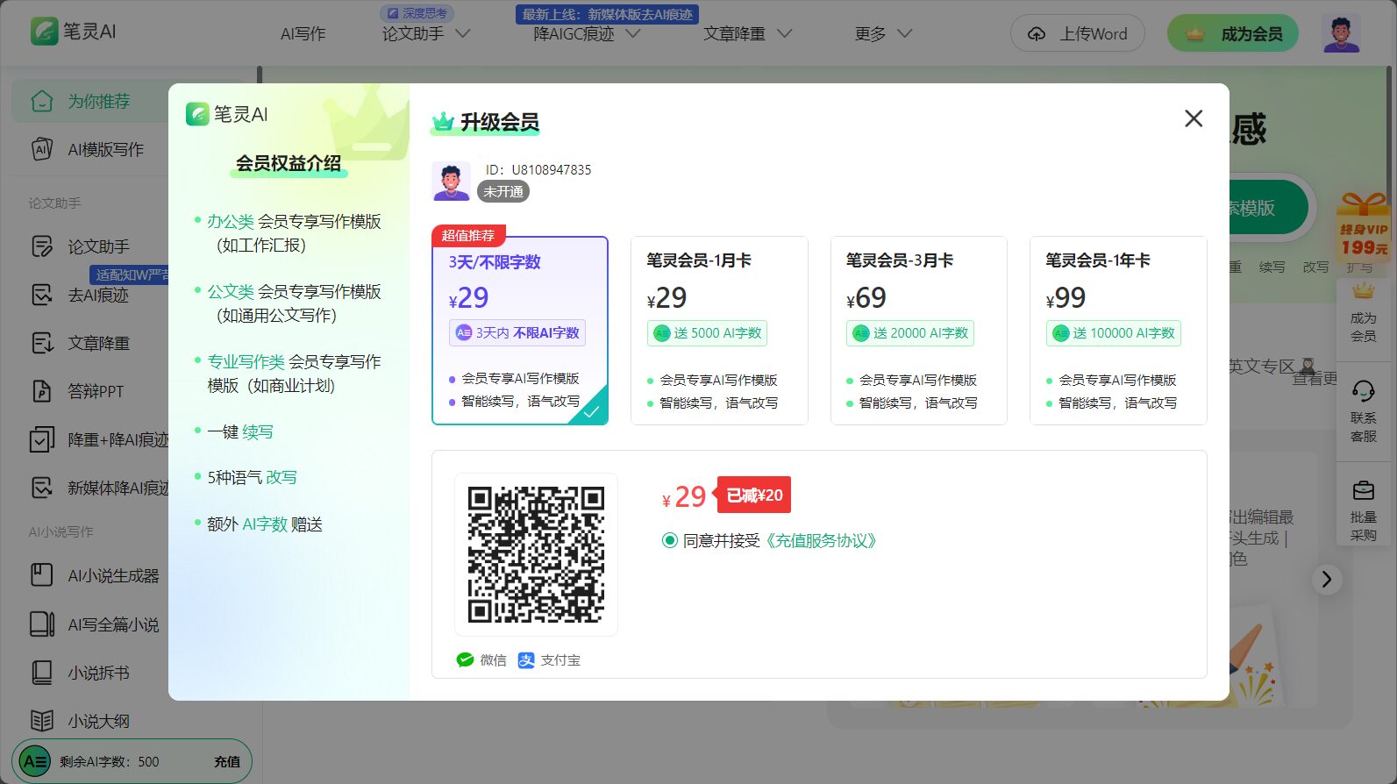Click the 新媒体降AI痕迹 sidebar icon
The image size is (1397, 784).
pyautogui.click(x=42, y=488)
